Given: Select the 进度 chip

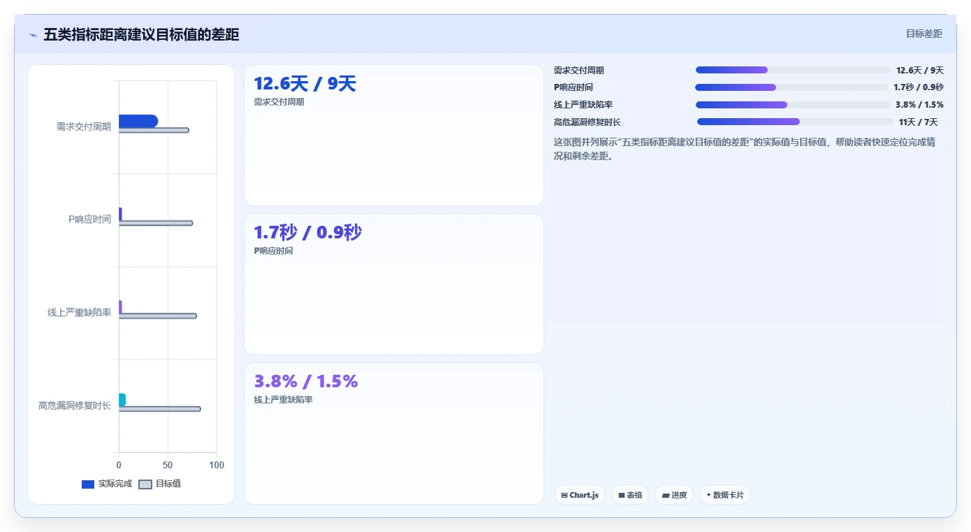Looking at the screenshot, I should [674, 495].
